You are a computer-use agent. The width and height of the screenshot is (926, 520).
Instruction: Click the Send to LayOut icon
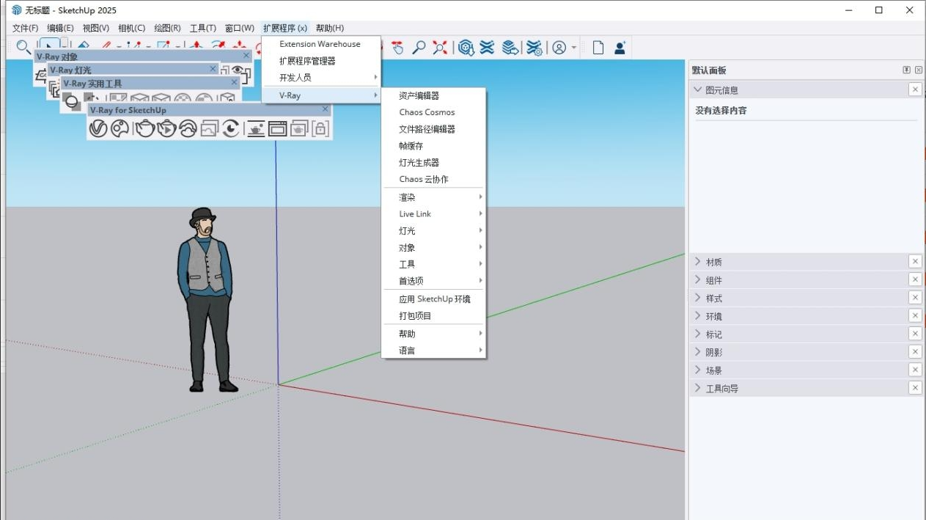point(510,48)
